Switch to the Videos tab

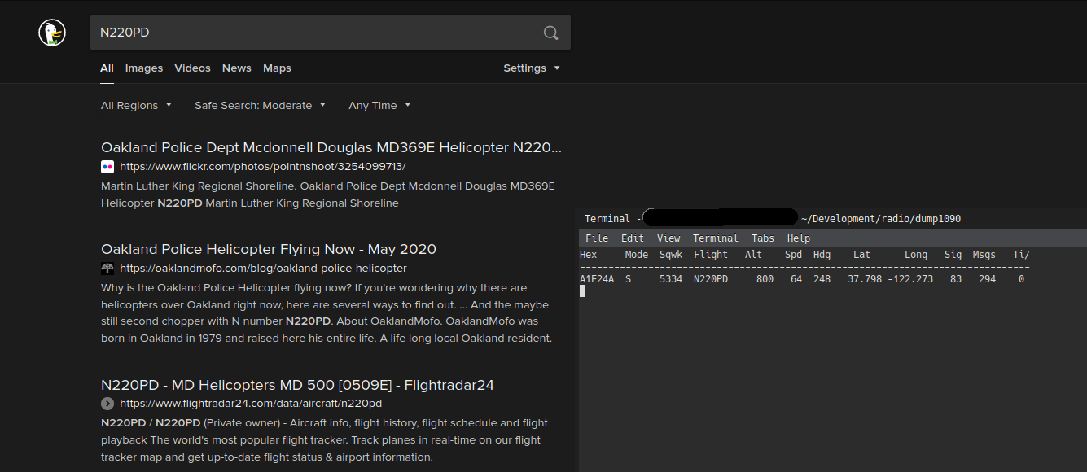click(x=192, y=68)
